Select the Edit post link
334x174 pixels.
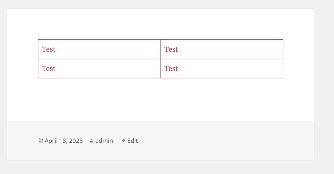click(133, 141)
